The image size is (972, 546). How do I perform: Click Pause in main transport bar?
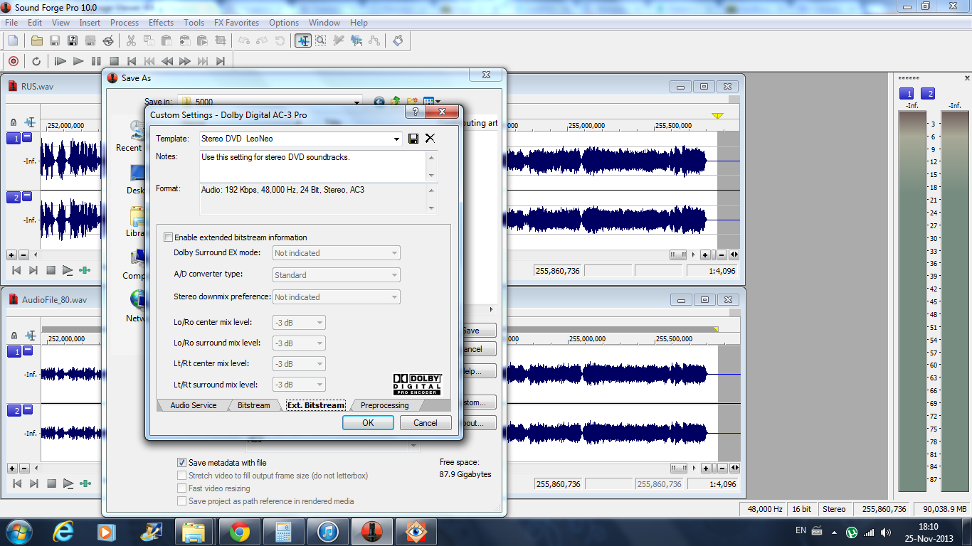click(96, 61)
